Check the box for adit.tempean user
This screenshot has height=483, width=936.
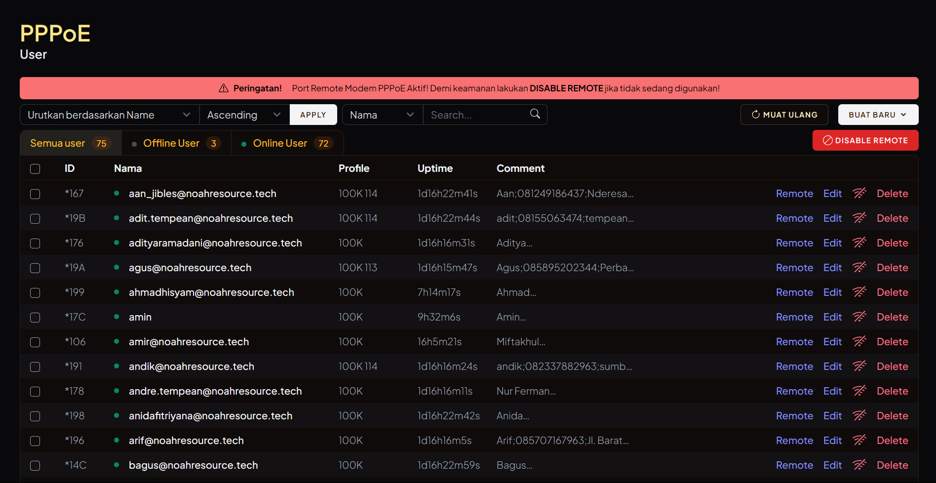[35, 218]
